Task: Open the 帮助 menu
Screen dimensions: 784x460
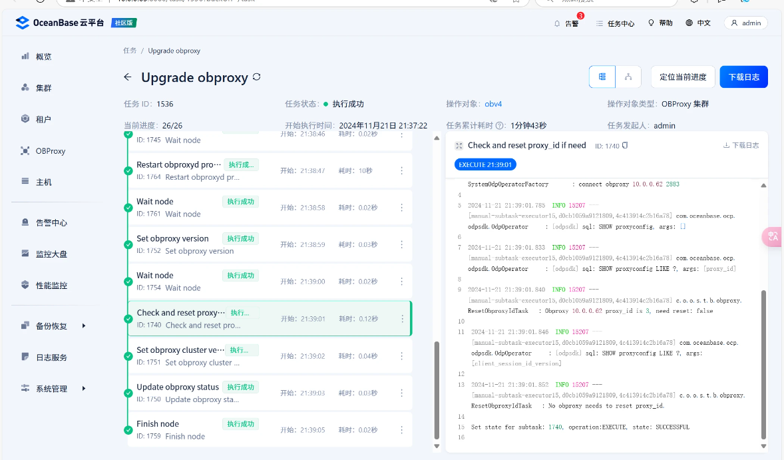Action: (662, 23)
